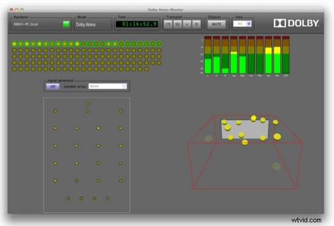Select the Lts channel level meter
Viewport: 334px width, 226px height.
tap(268, 55)
